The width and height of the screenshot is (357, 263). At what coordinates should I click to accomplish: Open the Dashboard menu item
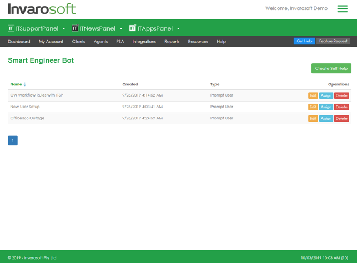tap(19, 42)
